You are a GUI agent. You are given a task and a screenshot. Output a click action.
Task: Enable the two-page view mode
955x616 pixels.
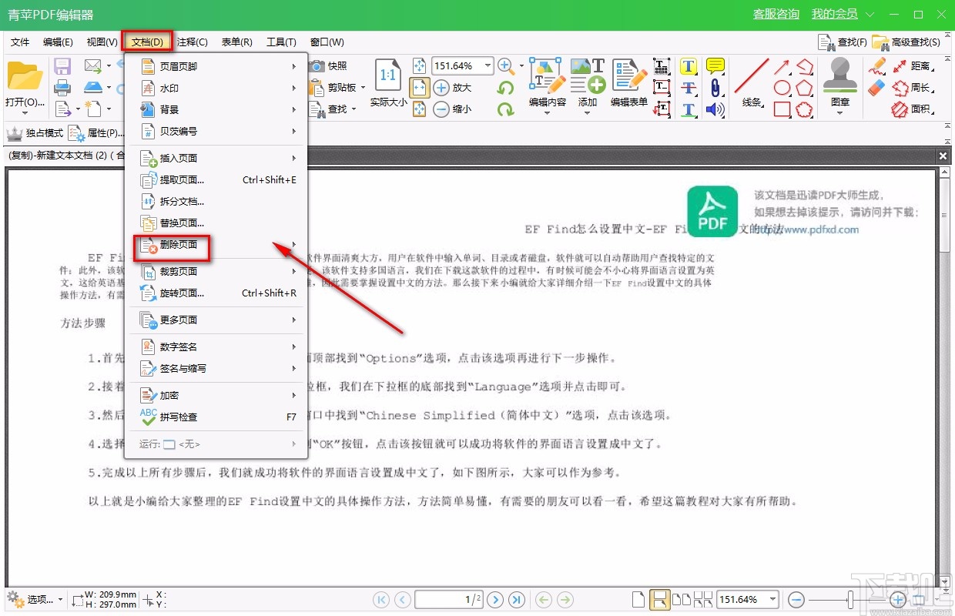[x=682, y=599]
